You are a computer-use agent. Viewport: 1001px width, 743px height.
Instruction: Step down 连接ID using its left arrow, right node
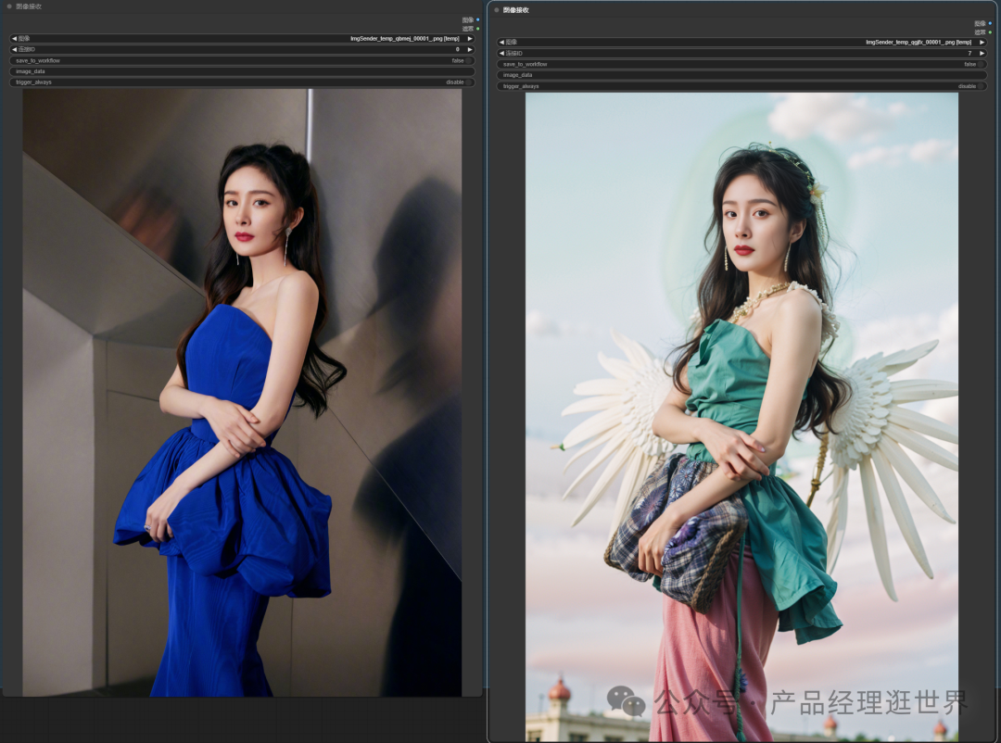click(502, 53)
